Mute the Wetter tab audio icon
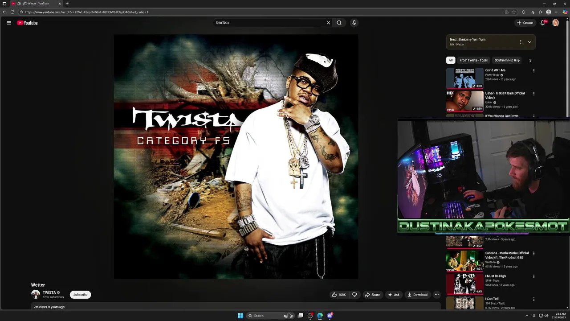570x321 pixels. [x=19, y=4]
